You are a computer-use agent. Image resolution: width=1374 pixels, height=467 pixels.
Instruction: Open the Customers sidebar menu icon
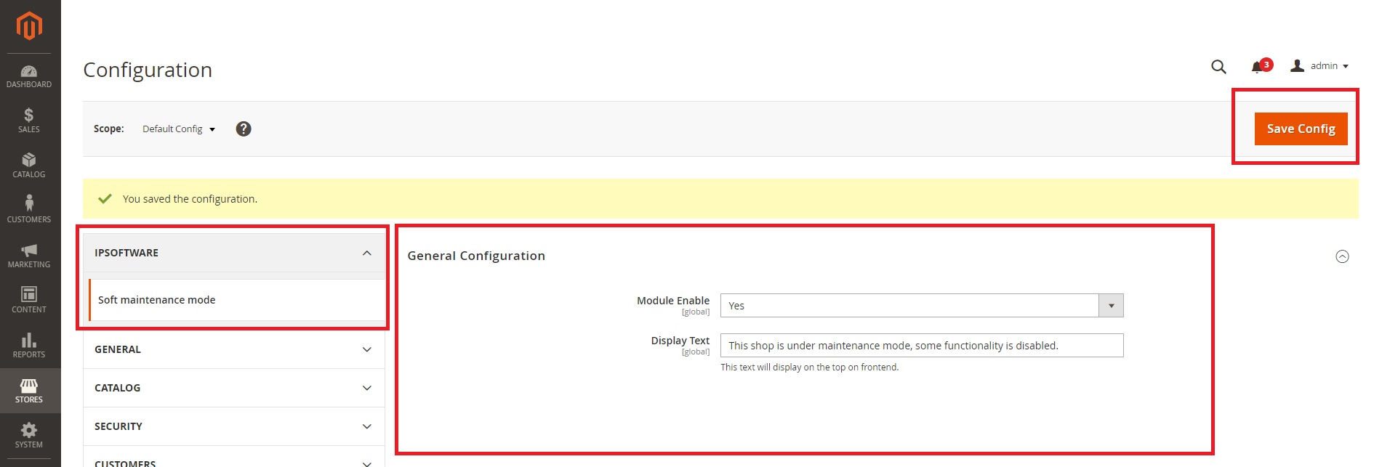pyautogui.click(x=29, y=203)
